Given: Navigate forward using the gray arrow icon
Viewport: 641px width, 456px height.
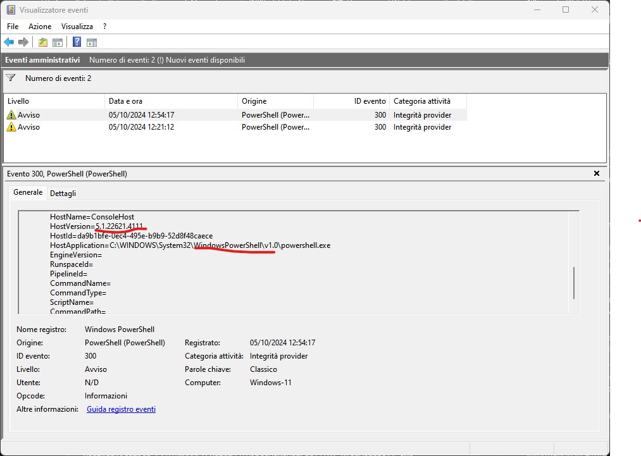Looking at the screenshot, I should click(x=23, y=42).
